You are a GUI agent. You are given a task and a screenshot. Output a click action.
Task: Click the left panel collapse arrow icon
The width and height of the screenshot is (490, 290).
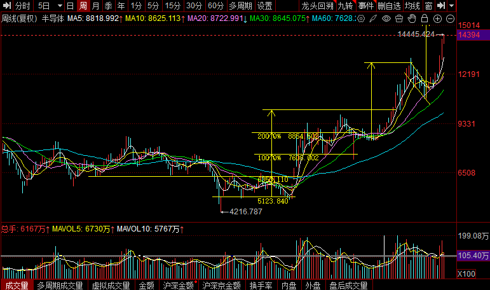pyautogui.click(x=6, y=5)
